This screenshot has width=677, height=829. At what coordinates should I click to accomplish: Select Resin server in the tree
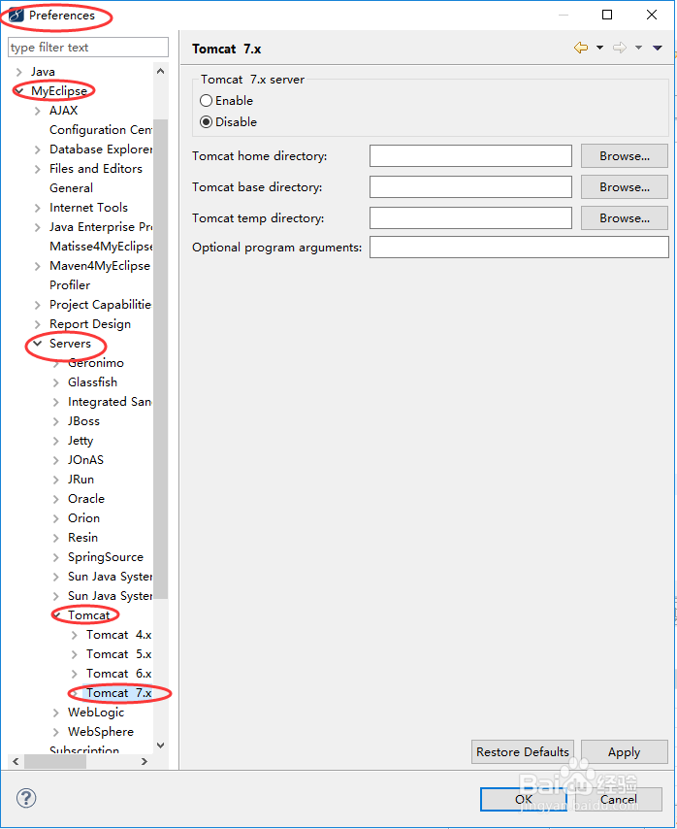tap(82, 537)
